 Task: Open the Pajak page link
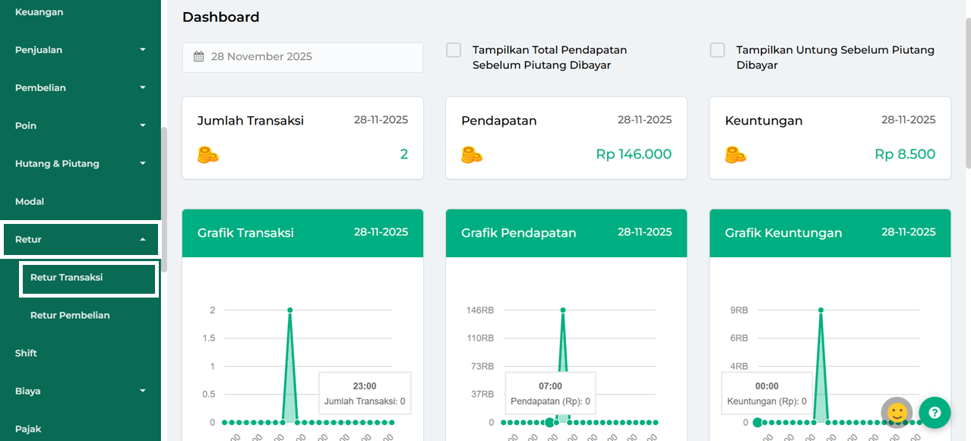point(28,430)
